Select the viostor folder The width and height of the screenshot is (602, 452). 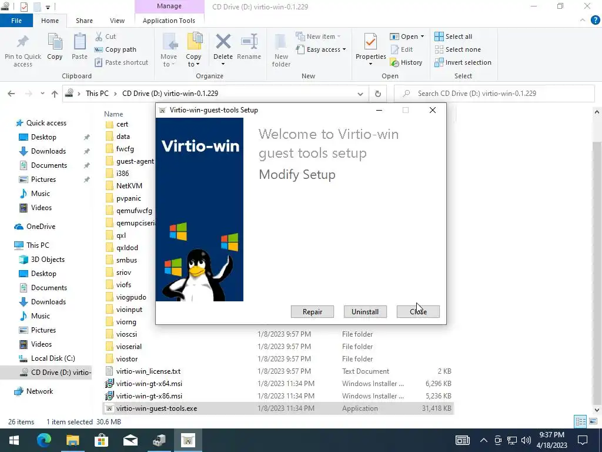(x=127, y=359)
